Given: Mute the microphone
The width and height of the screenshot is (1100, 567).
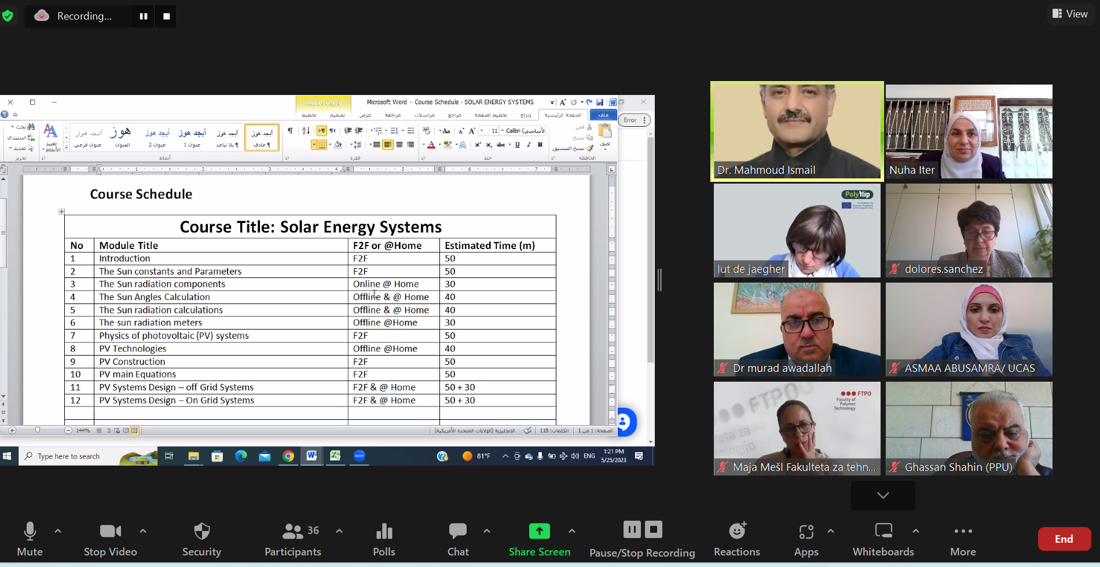Looking at the screenshot, I should (x=30, y=539).
